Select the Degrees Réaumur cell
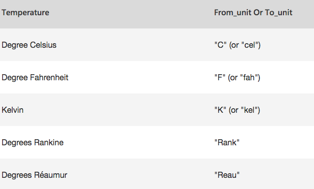314x189 pixels. click(x=34, y=175)
